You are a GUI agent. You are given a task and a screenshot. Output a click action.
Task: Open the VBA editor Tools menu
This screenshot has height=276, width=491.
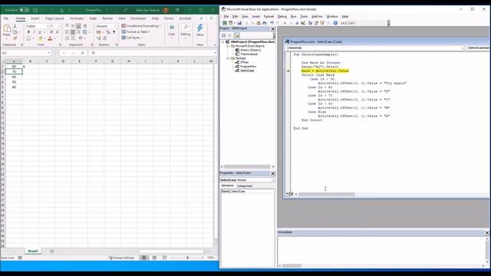pos(304,16)
